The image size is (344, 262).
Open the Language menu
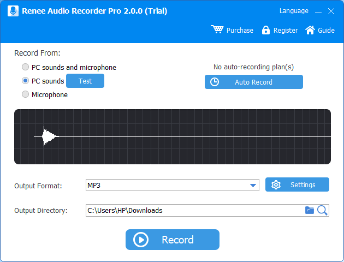pos(294,11)
